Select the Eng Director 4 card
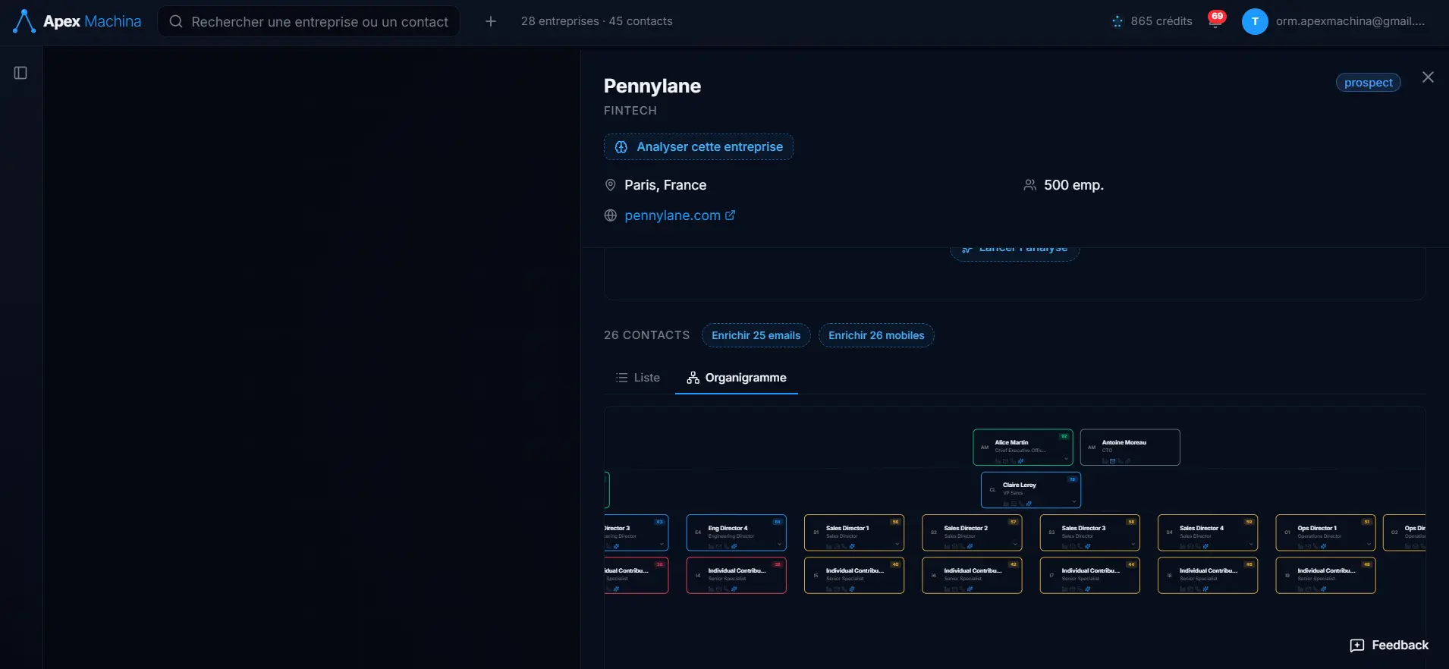The image size is (1449, 669). click(736, 532)
